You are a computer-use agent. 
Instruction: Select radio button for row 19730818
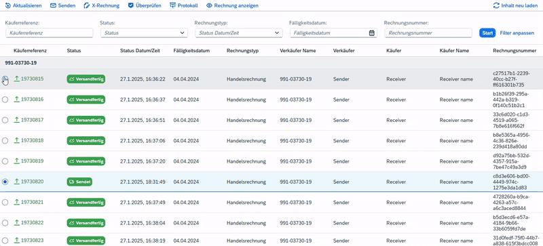point(5,140)
